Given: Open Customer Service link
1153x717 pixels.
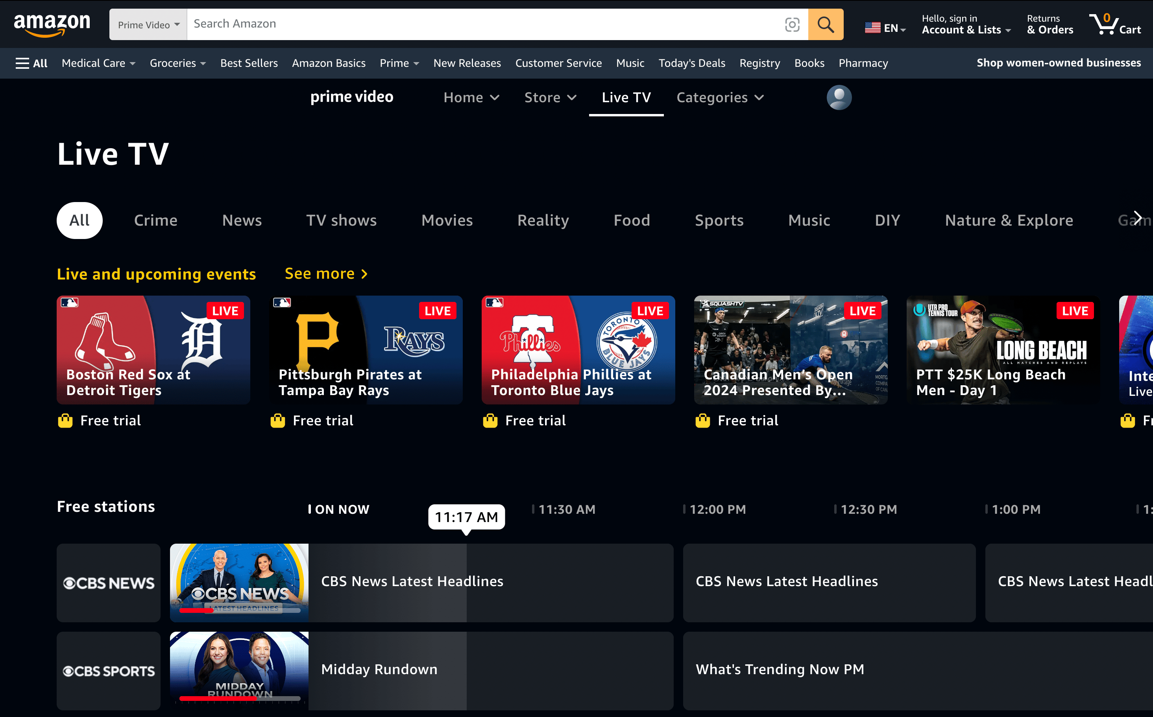Looking at the screenshot, I should tap(558, 63).
